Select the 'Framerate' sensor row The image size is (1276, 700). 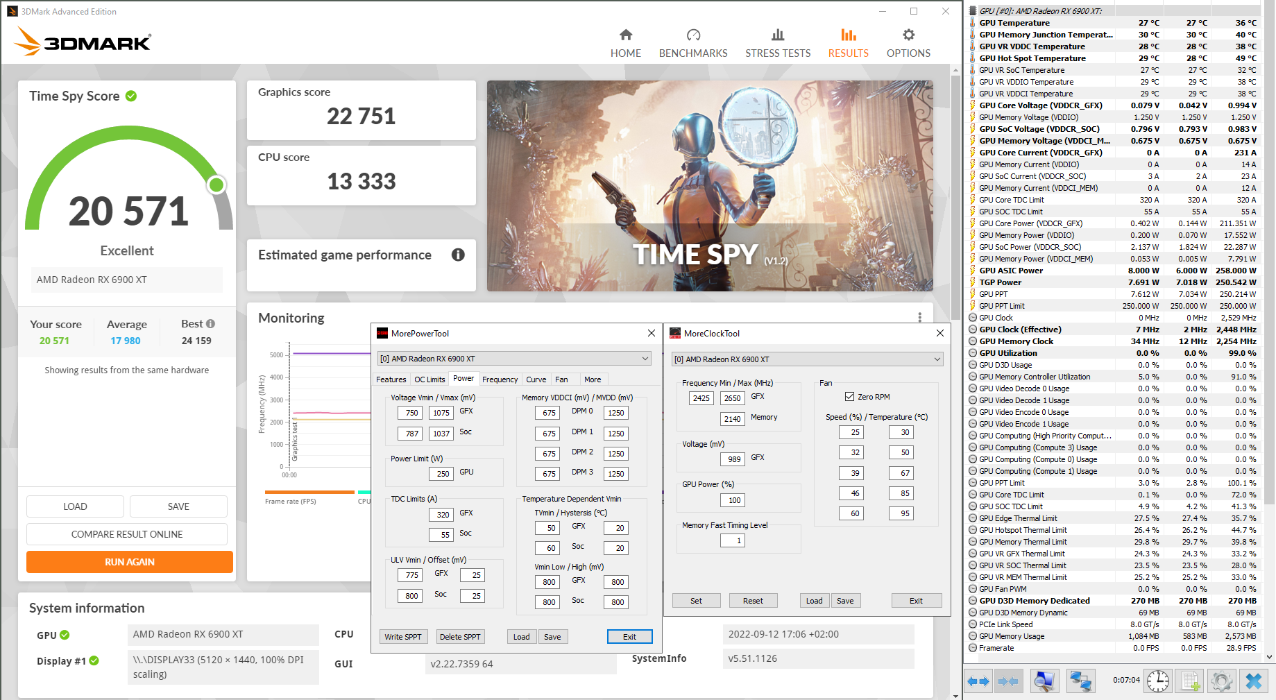[x=1113, y=648]
